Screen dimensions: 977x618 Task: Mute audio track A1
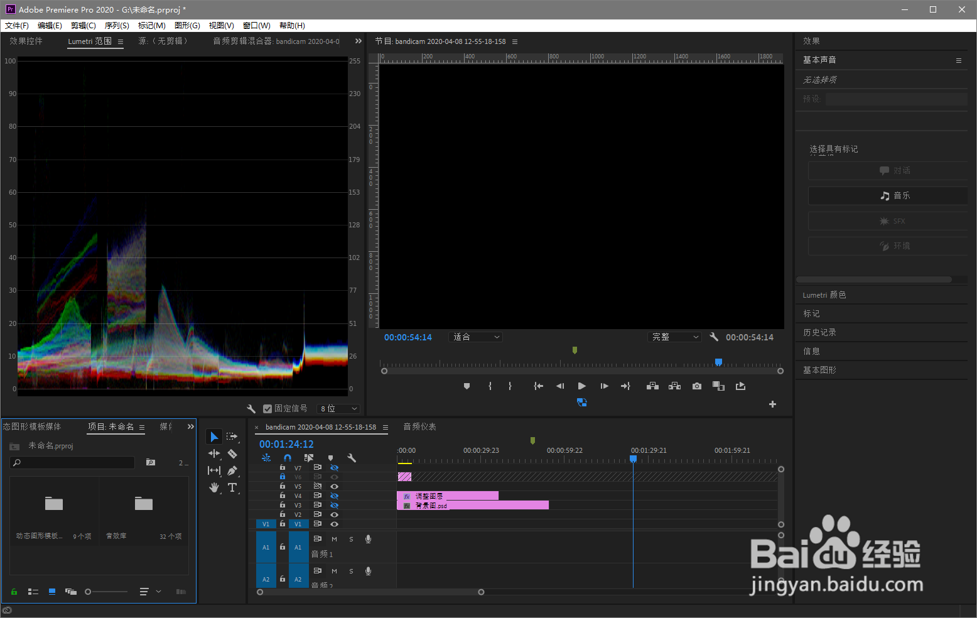click(x=334, y=539)
